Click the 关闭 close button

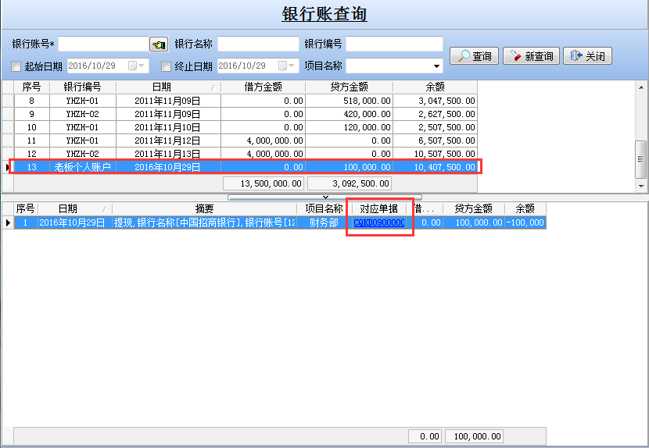tap(587, 56)
